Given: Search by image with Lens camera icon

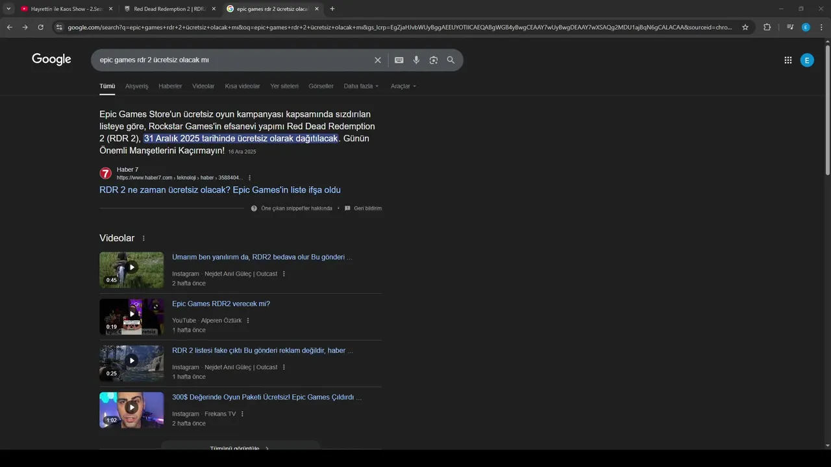Looking at the screenshot, I should click(434, 60).
